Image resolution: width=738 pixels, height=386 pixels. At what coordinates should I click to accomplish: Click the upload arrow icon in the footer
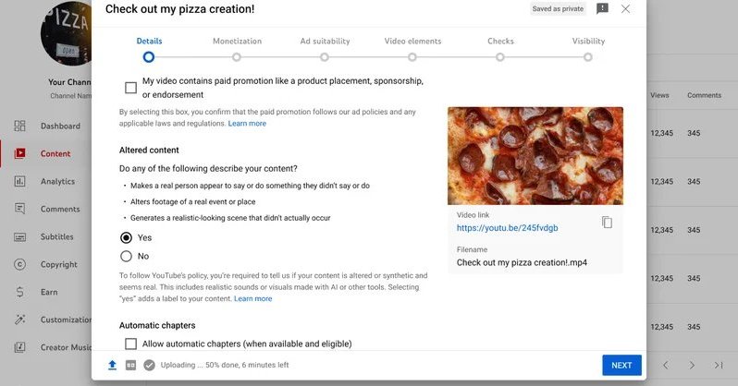tap(112, 365)
